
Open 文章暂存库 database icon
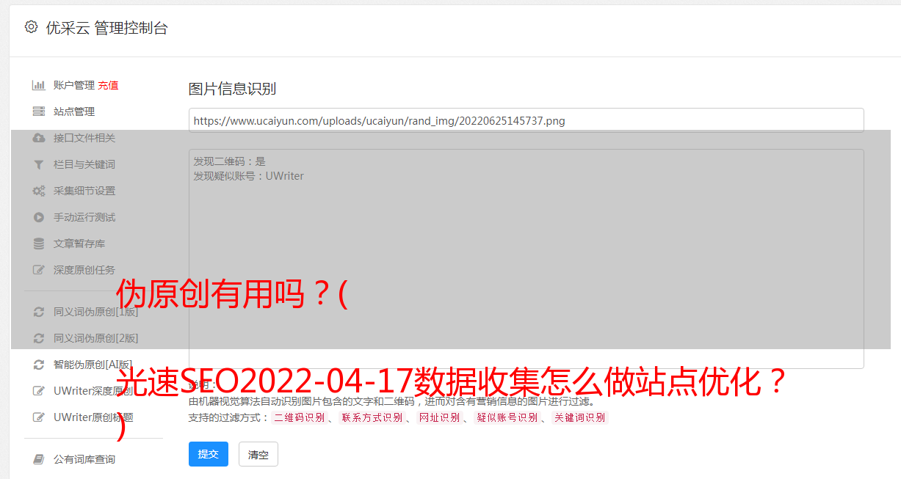click(x=38, y=244)
